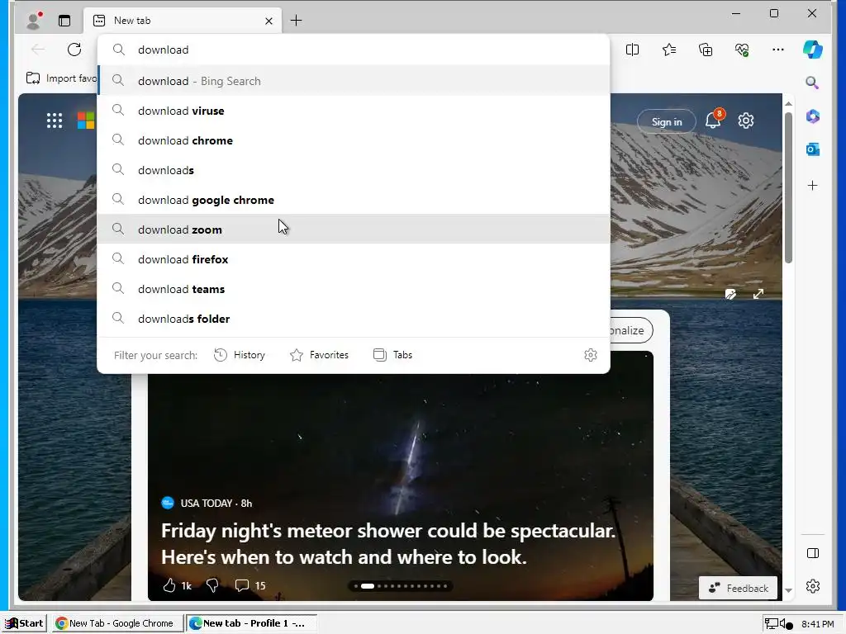The height and width of the screenshot is (634, 846).
Task: Open the Microsoft 365 sidebar icon
Action: coord(813,116)
